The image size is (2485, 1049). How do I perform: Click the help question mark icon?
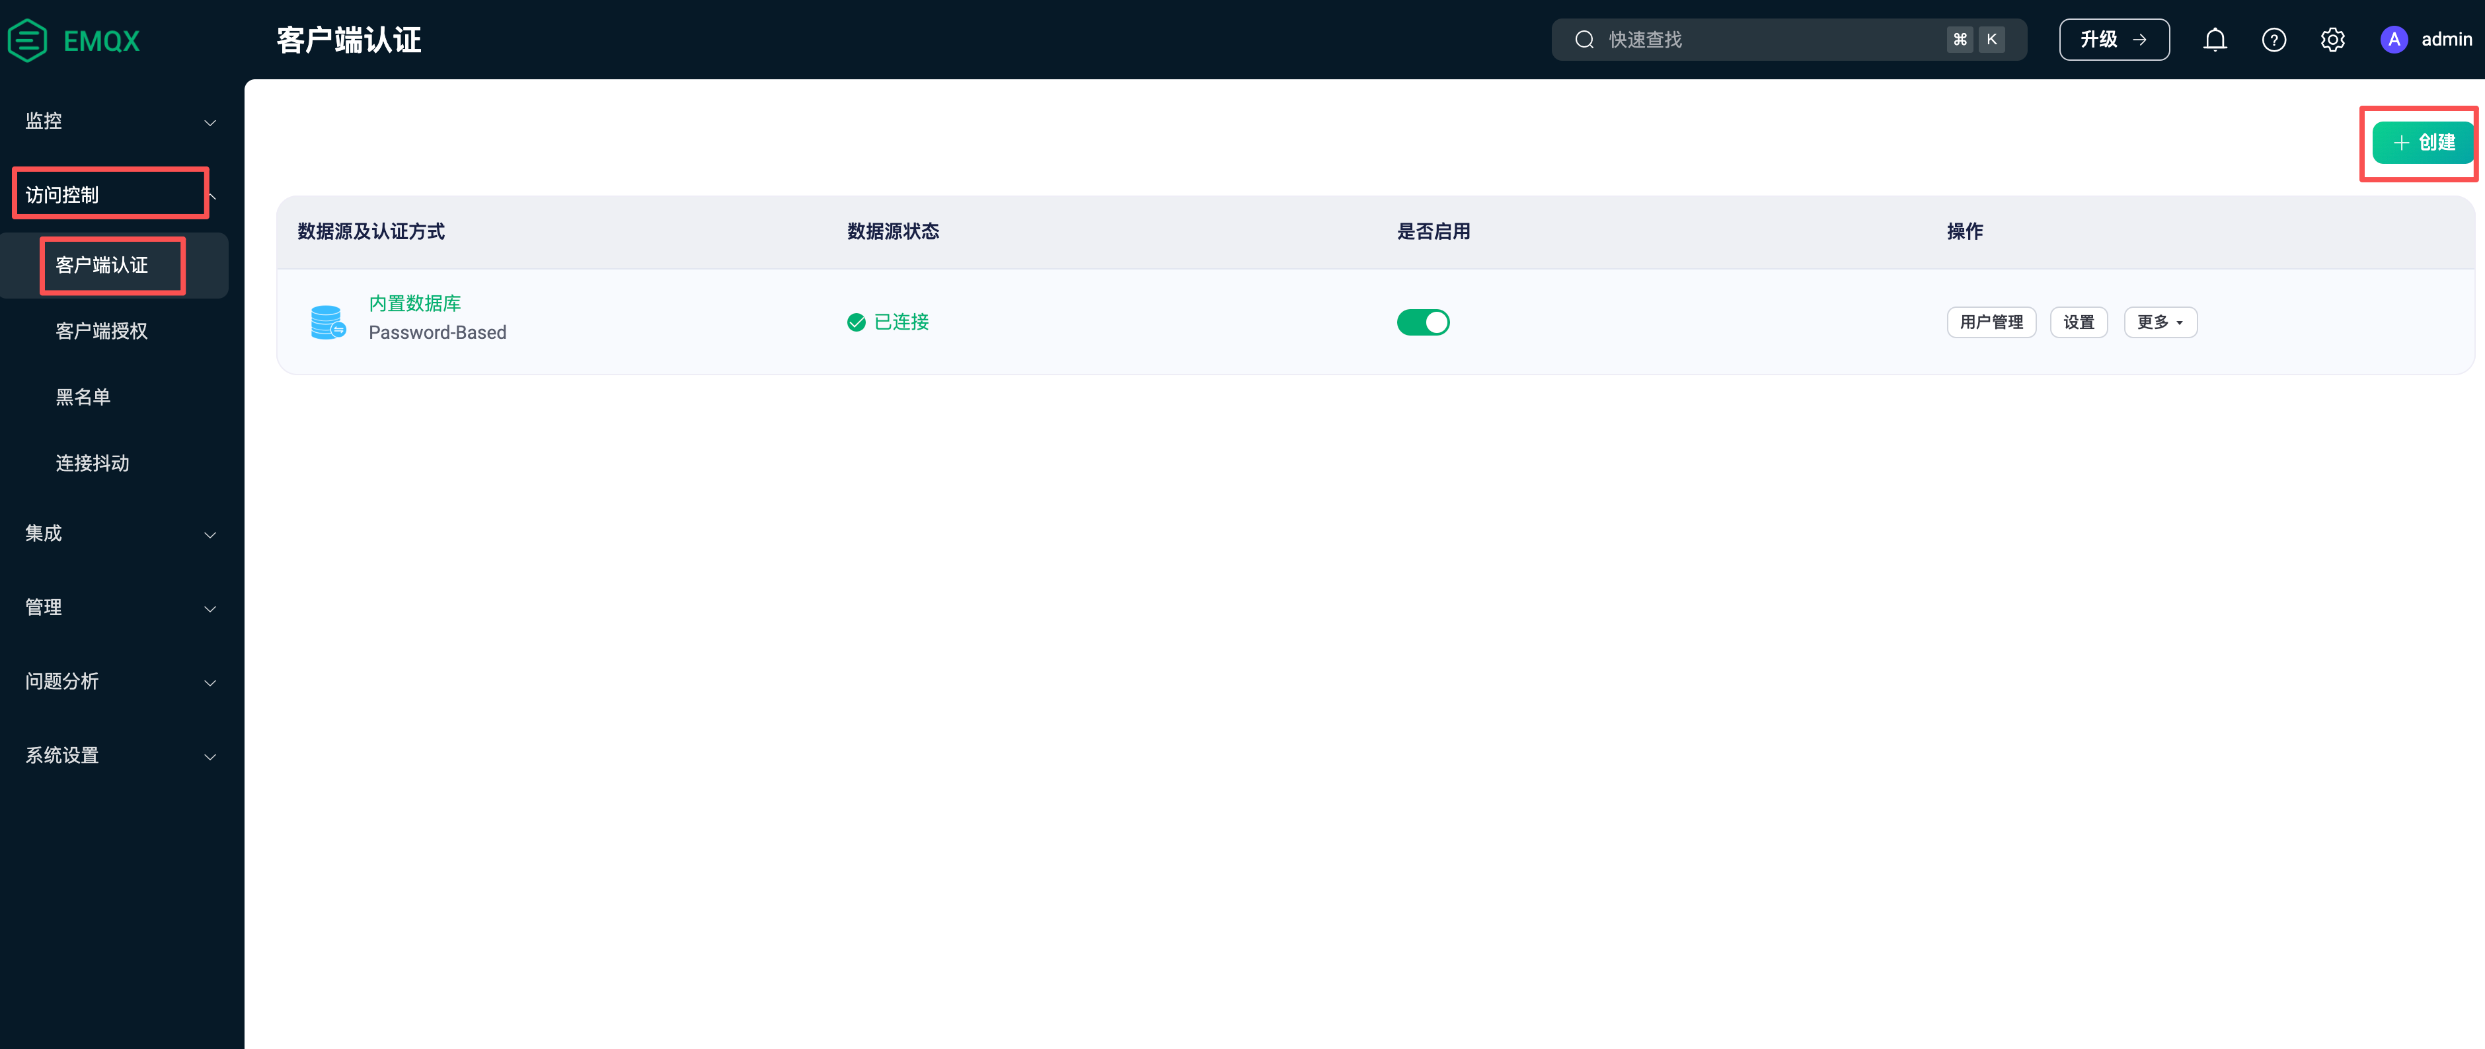(2274, 40)
